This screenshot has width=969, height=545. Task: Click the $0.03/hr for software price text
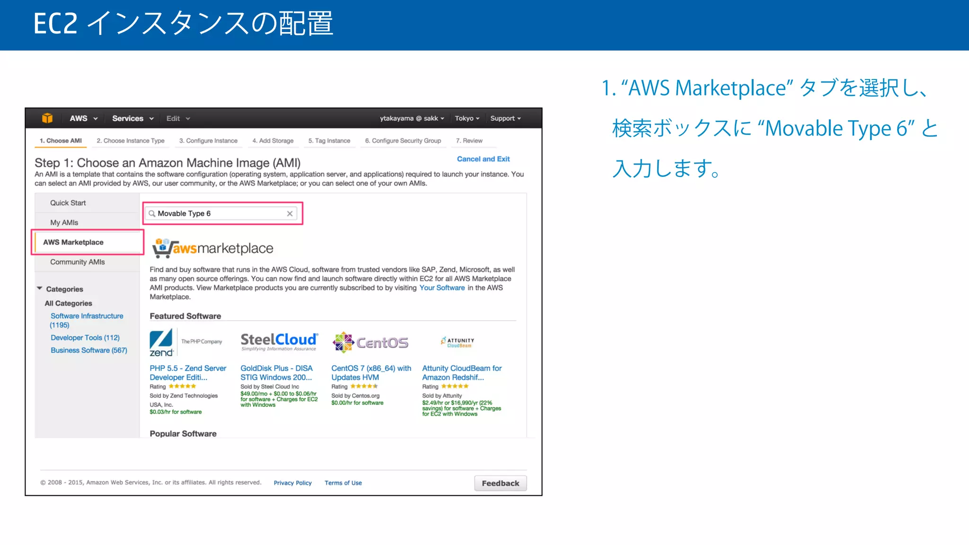coord(176,412)
